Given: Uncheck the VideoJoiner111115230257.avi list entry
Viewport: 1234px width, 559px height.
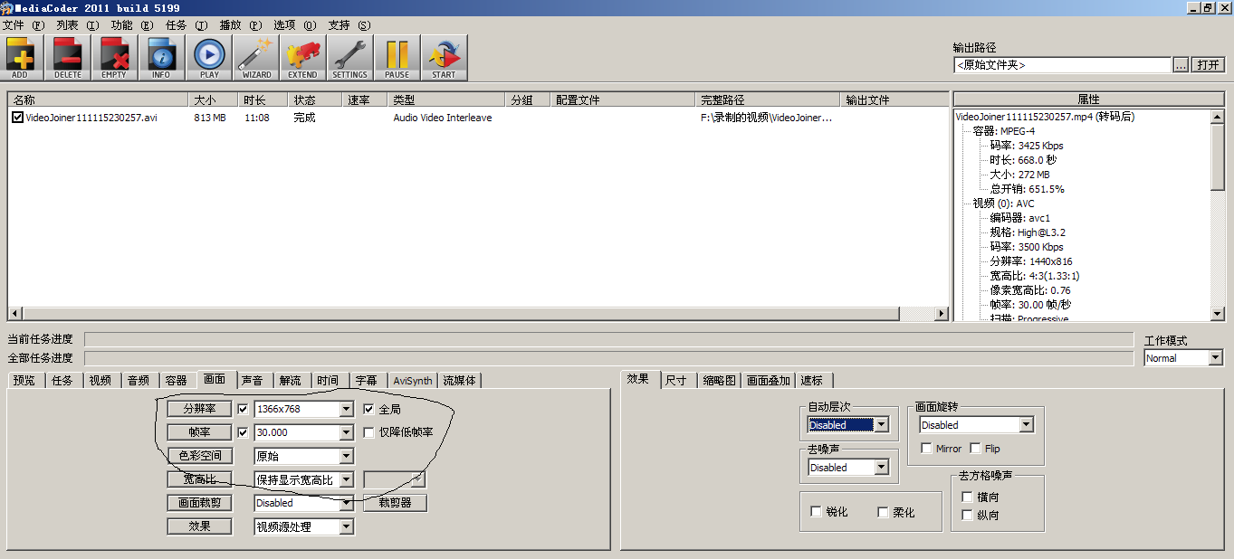Looking at the screenshot, I should (x=17, y=117).
